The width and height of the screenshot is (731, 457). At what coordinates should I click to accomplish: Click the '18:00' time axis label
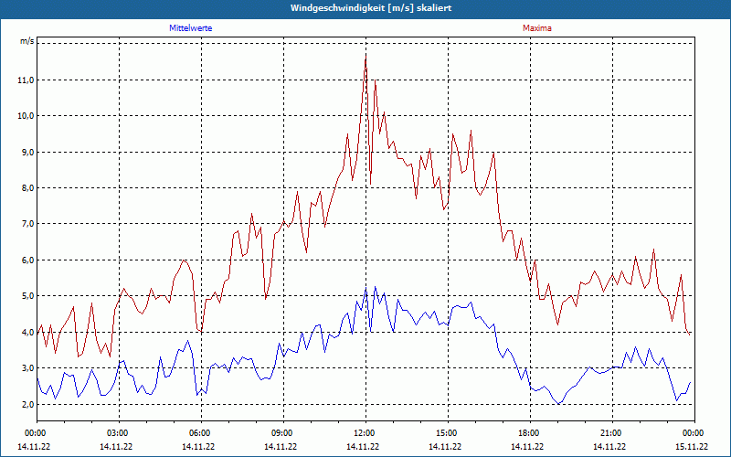[x=530, y=433]
